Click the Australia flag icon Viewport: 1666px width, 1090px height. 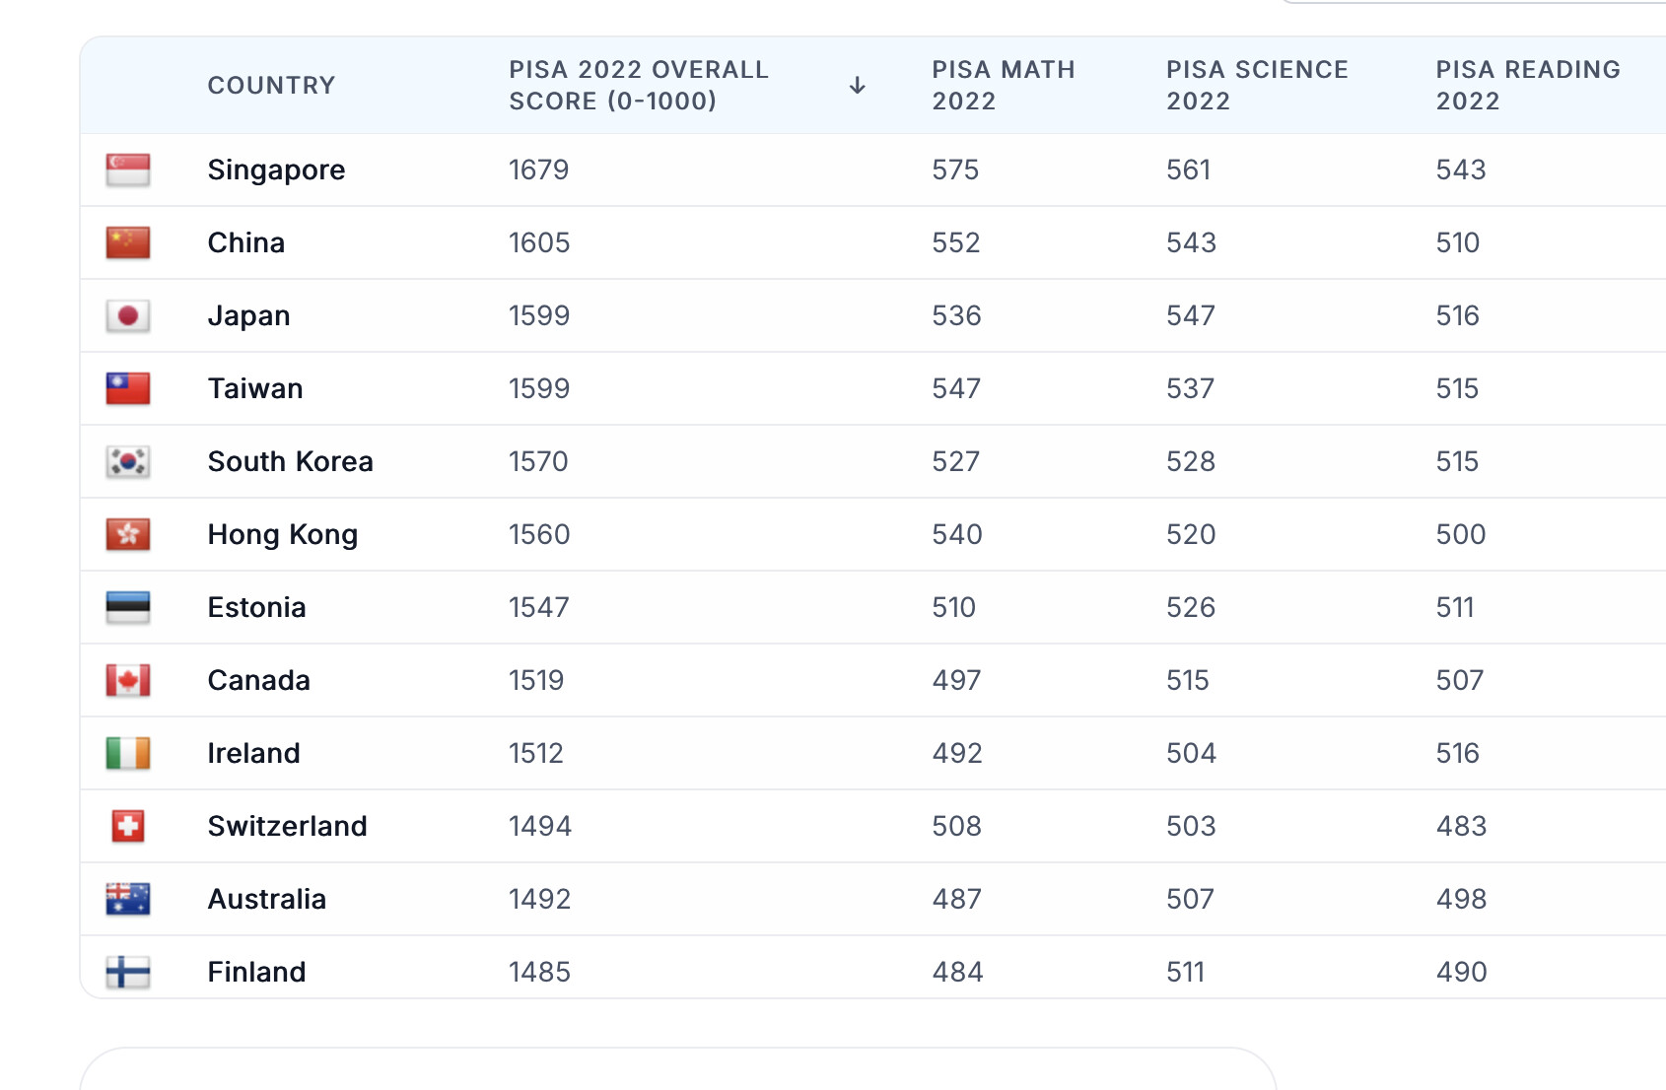tap(128, 900)
